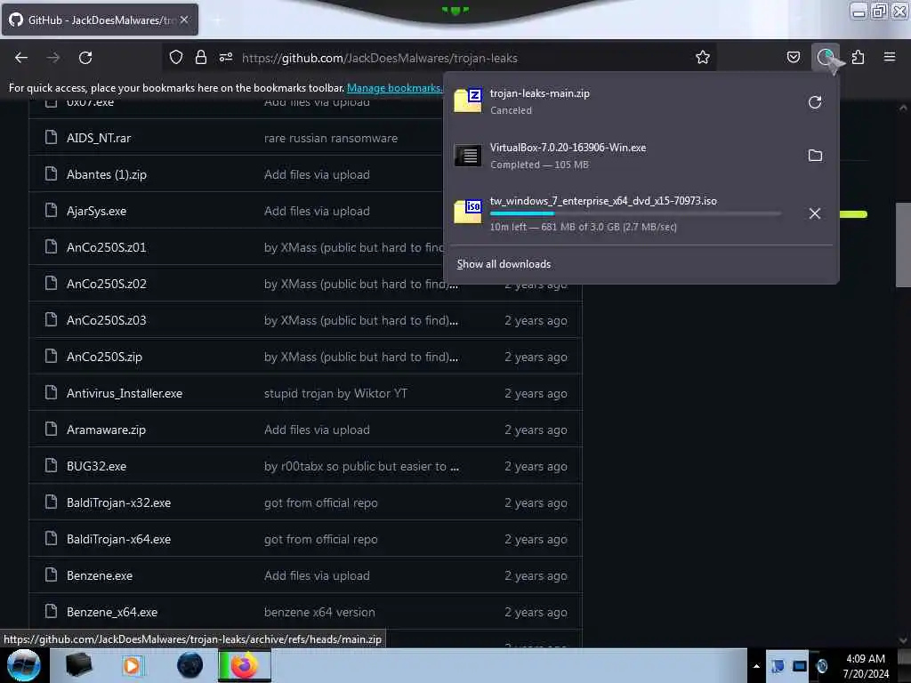Open site permissions icon in address bar
This screenshot has height=683, width=911.
[226, 57]
